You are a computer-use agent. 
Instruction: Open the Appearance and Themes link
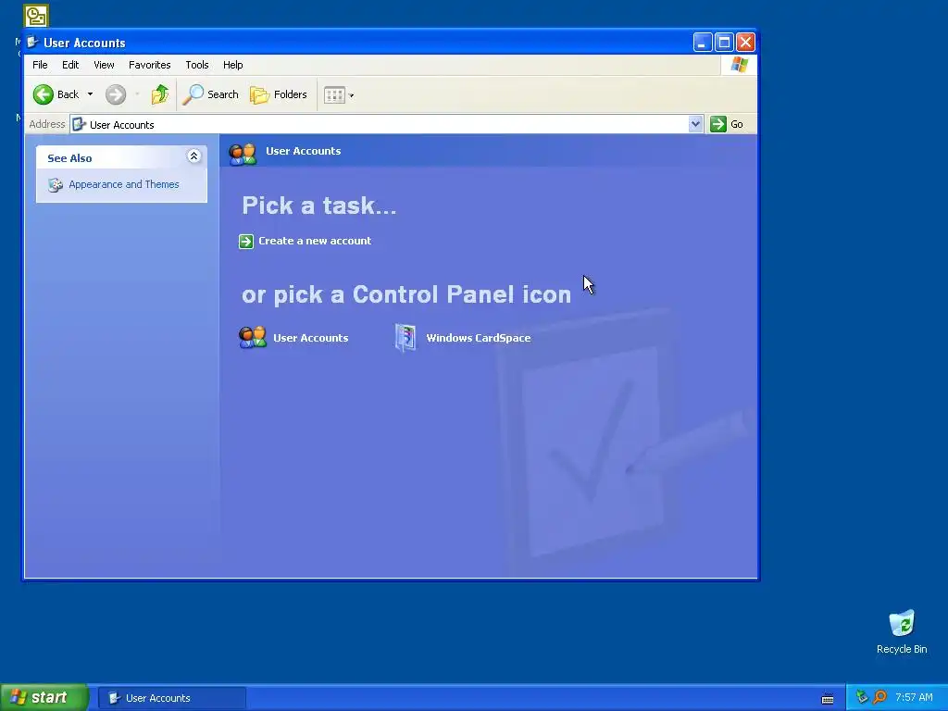124,184
